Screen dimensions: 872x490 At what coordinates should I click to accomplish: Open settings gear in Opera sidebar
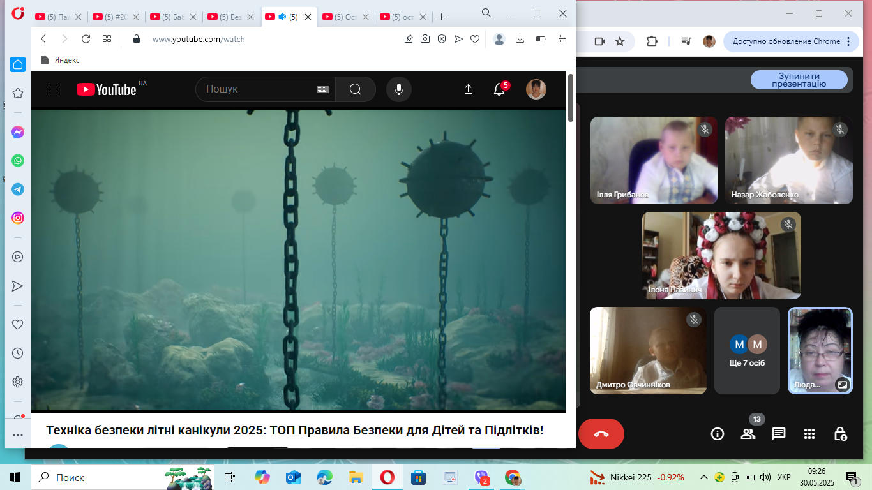(x=18, y=382)
